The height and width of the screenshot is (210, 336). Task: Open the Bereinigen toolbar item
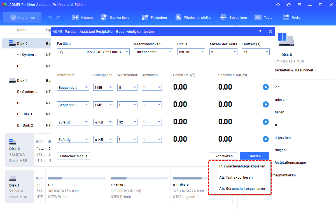click(234, 17)
